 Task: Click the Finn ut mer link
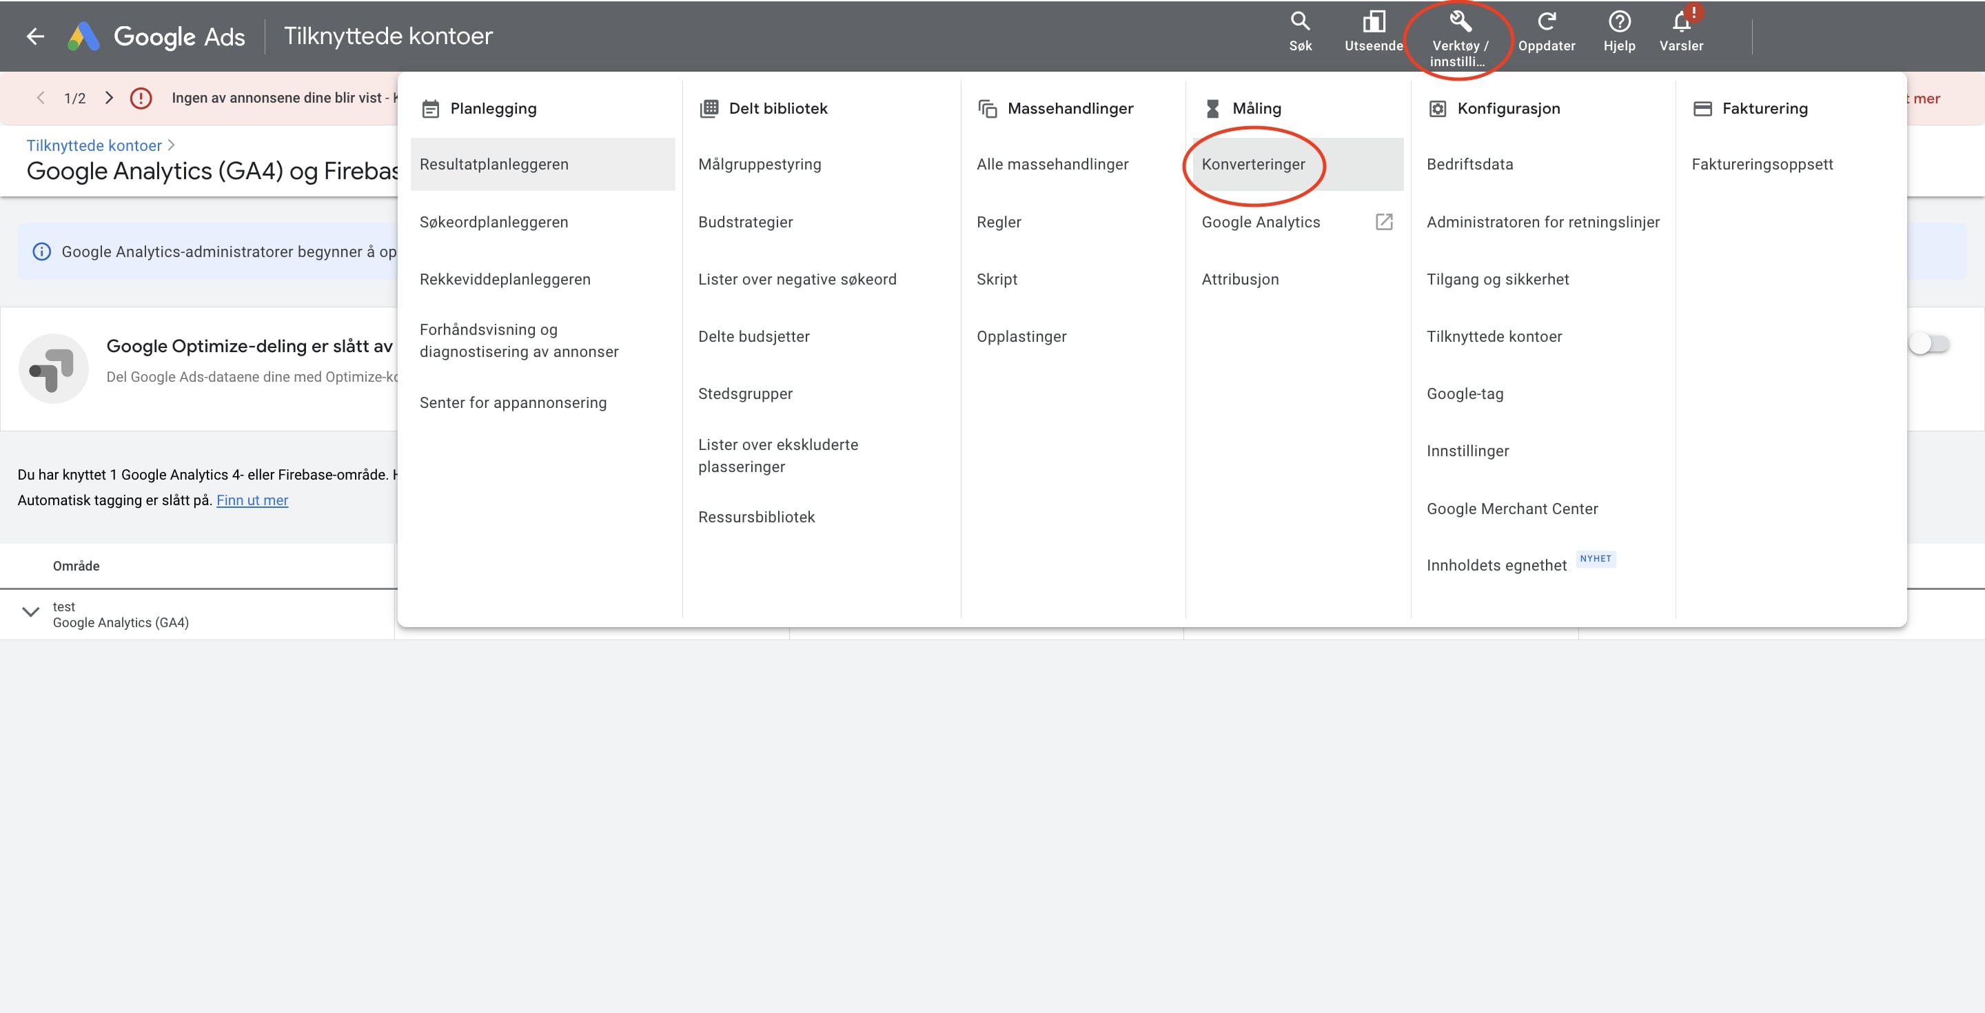[x=252, y=501]
